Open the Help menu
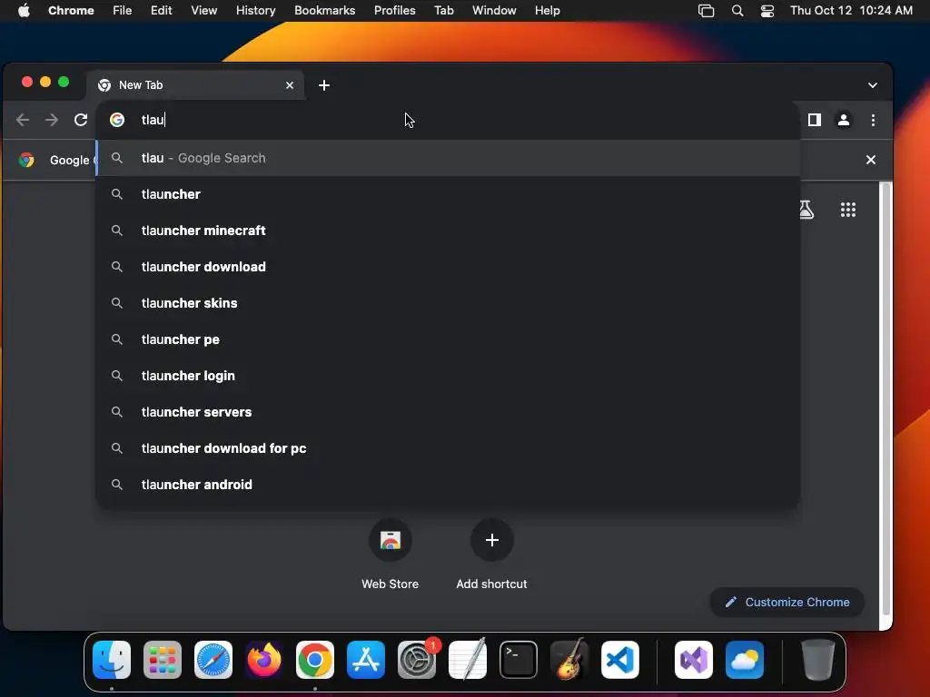This screenshot has height=697, width=930. click(x=547, y=11)
